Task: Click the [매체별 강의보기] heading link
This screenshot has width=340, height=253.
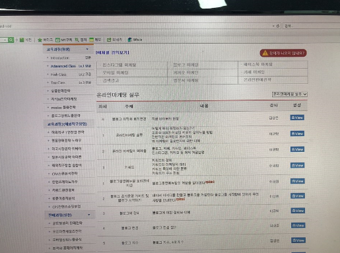Action: (112, 52)
